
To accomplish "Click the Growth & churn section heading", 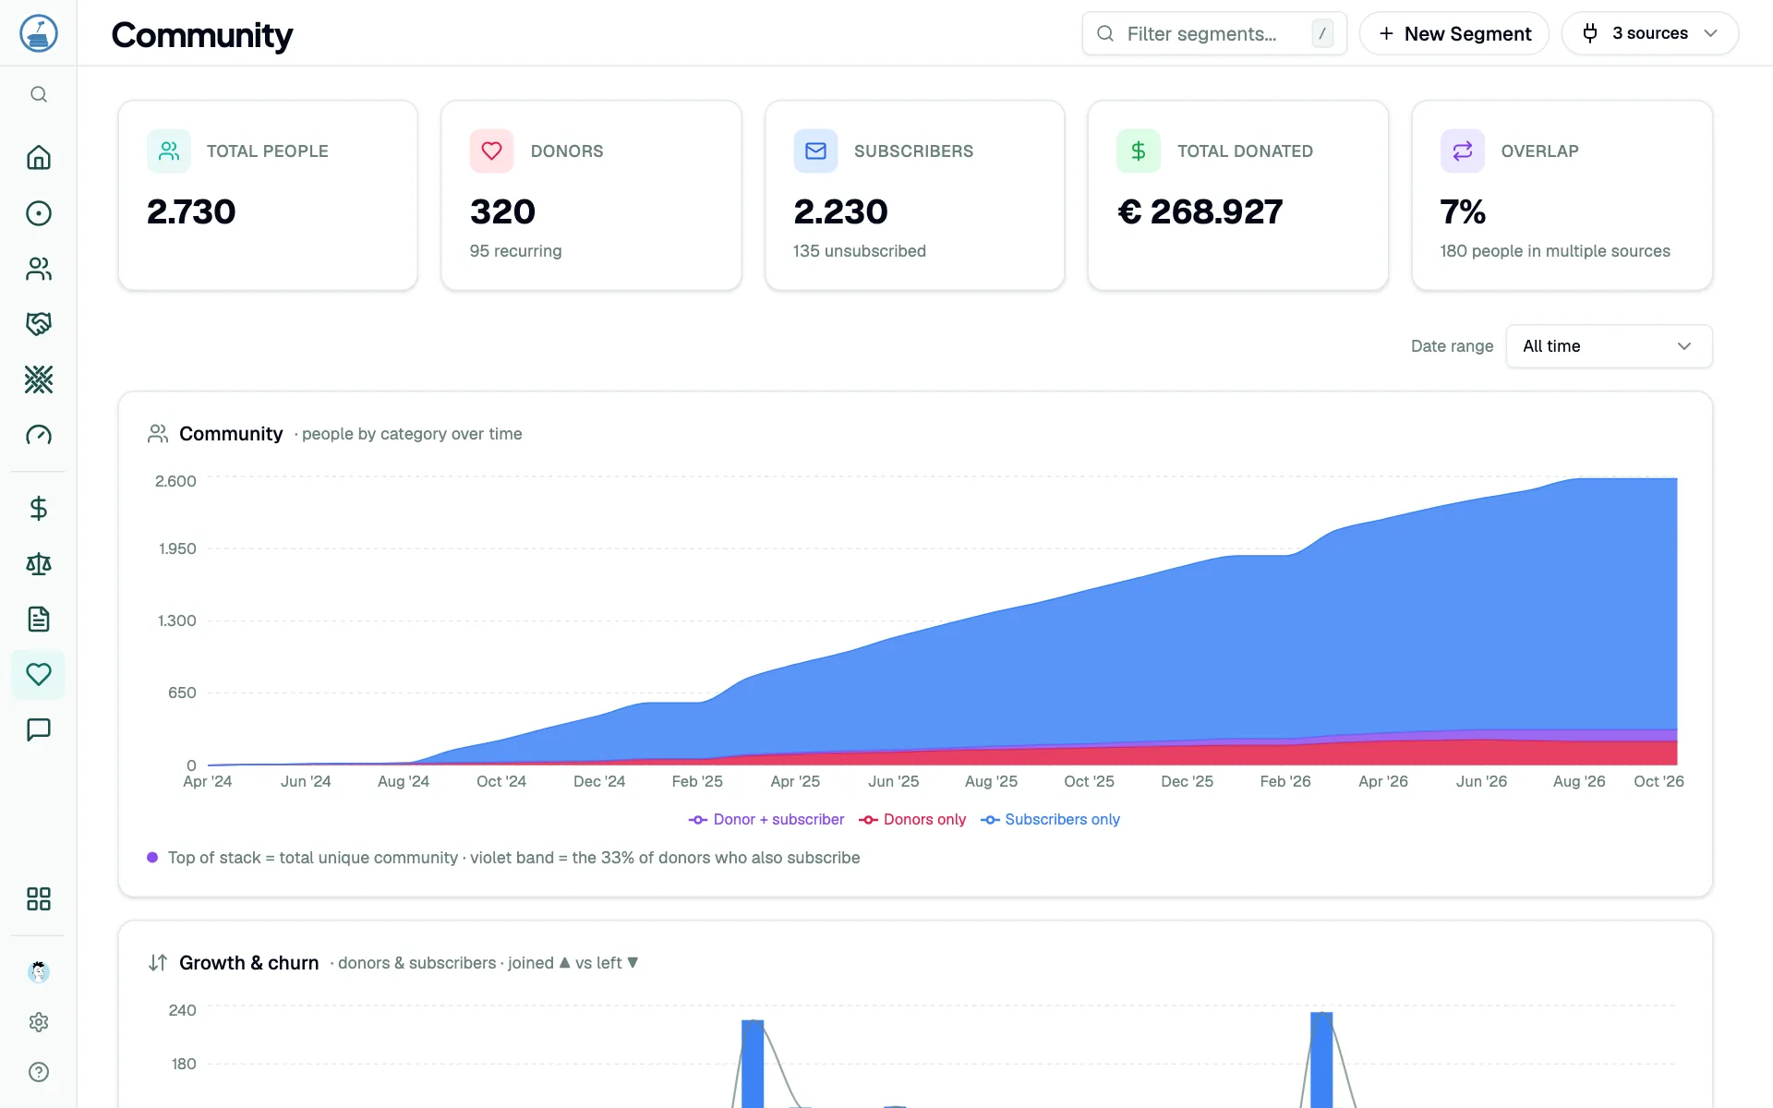I will click(x=248, y=963).
